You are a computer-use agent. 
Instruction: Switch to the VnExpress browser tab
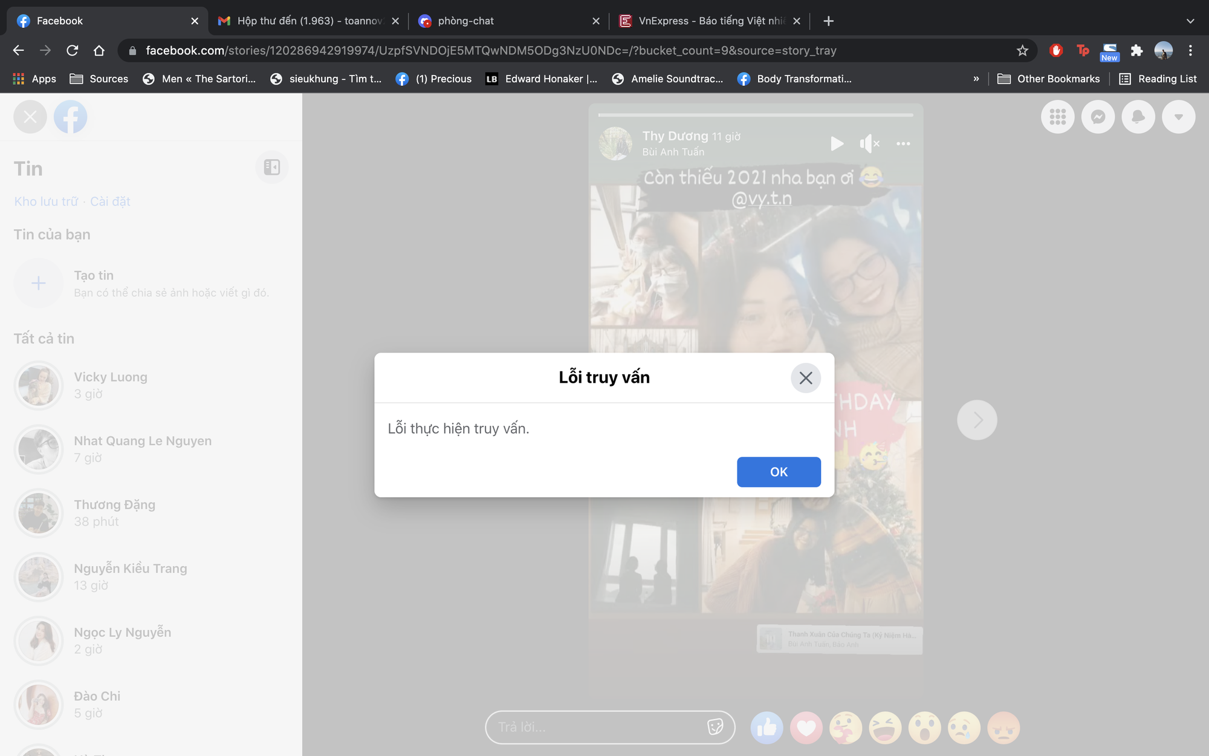pos(710,21)
